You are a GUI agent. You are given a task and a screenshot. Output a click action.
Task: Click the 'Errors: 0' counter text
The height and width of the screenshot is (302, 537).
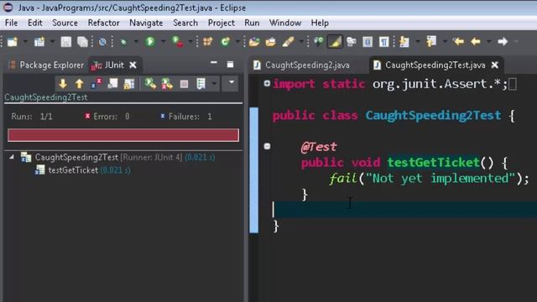tap(107, 117)
